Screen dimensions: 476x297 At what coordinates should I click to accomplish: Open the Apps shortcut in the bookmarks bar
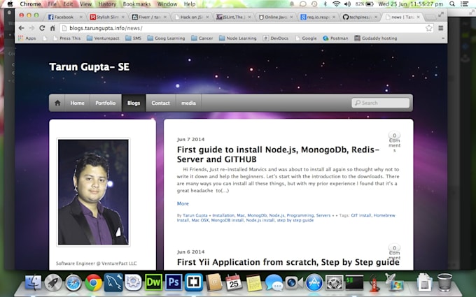pyautogui.click(x=27, y=38)
